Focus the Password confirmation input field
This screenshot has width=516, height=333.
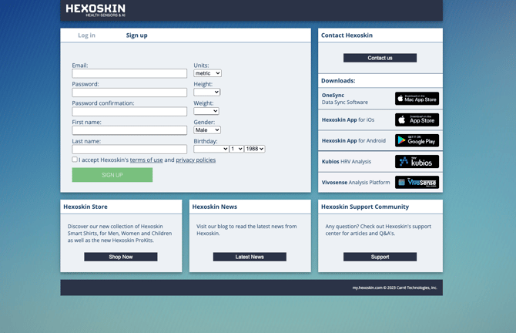point(129,111)
